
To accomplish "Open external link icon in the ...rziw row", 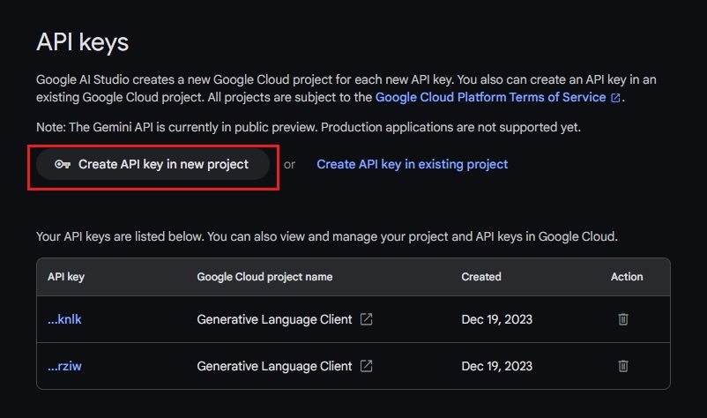I will point(366,366).
